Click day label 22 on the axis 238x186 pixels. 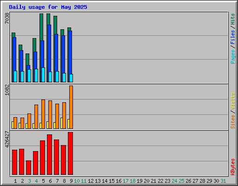(160, 181)
